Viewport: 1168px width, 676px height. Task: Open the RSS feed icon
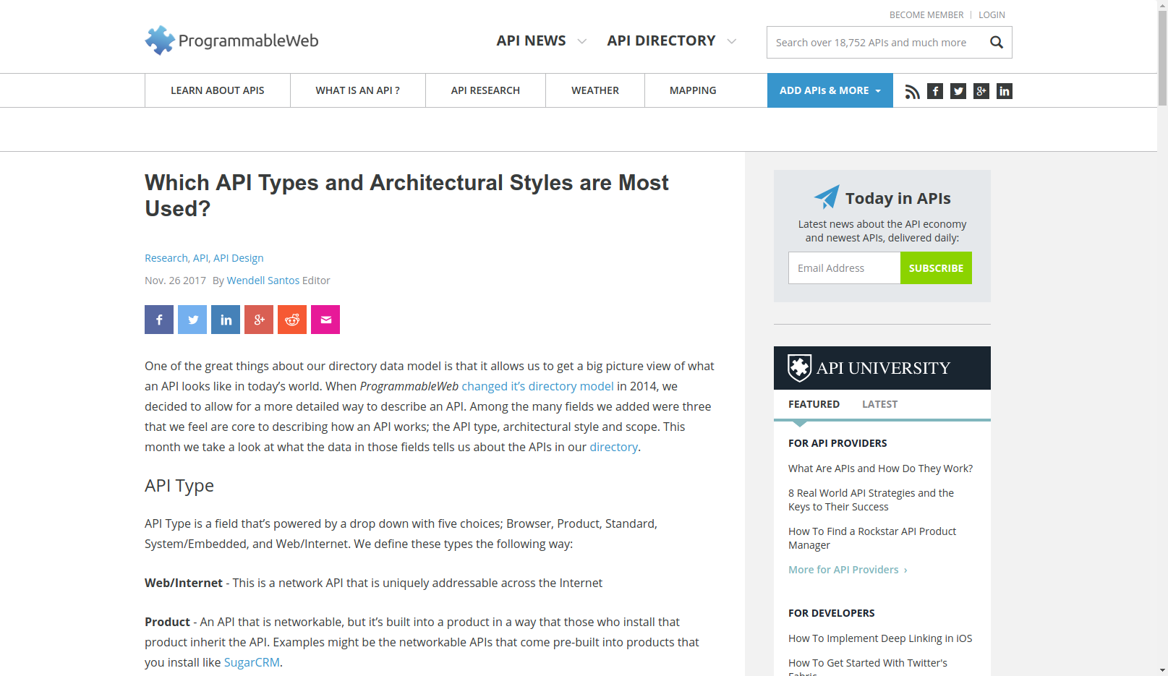click(x=912, y=91)
